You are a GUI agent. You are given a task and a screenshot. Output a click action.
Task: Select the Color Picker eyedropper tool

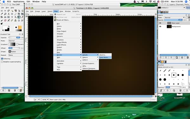[2, 14]
